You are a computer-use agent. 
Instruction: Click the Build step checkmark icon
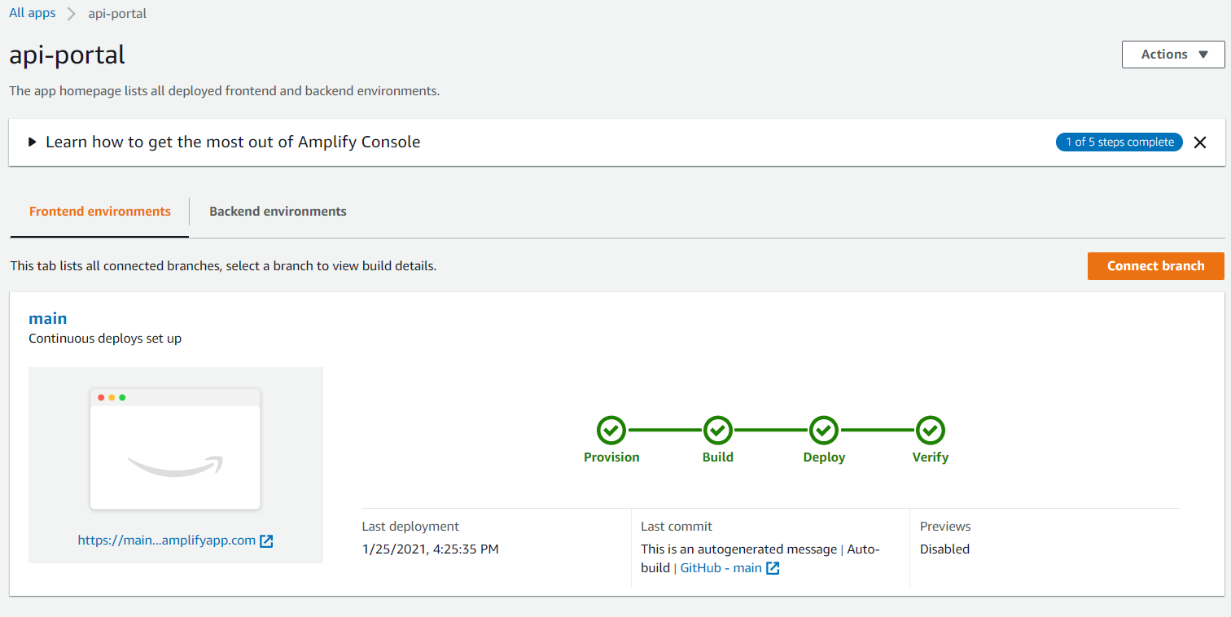[x=717, y=430]
